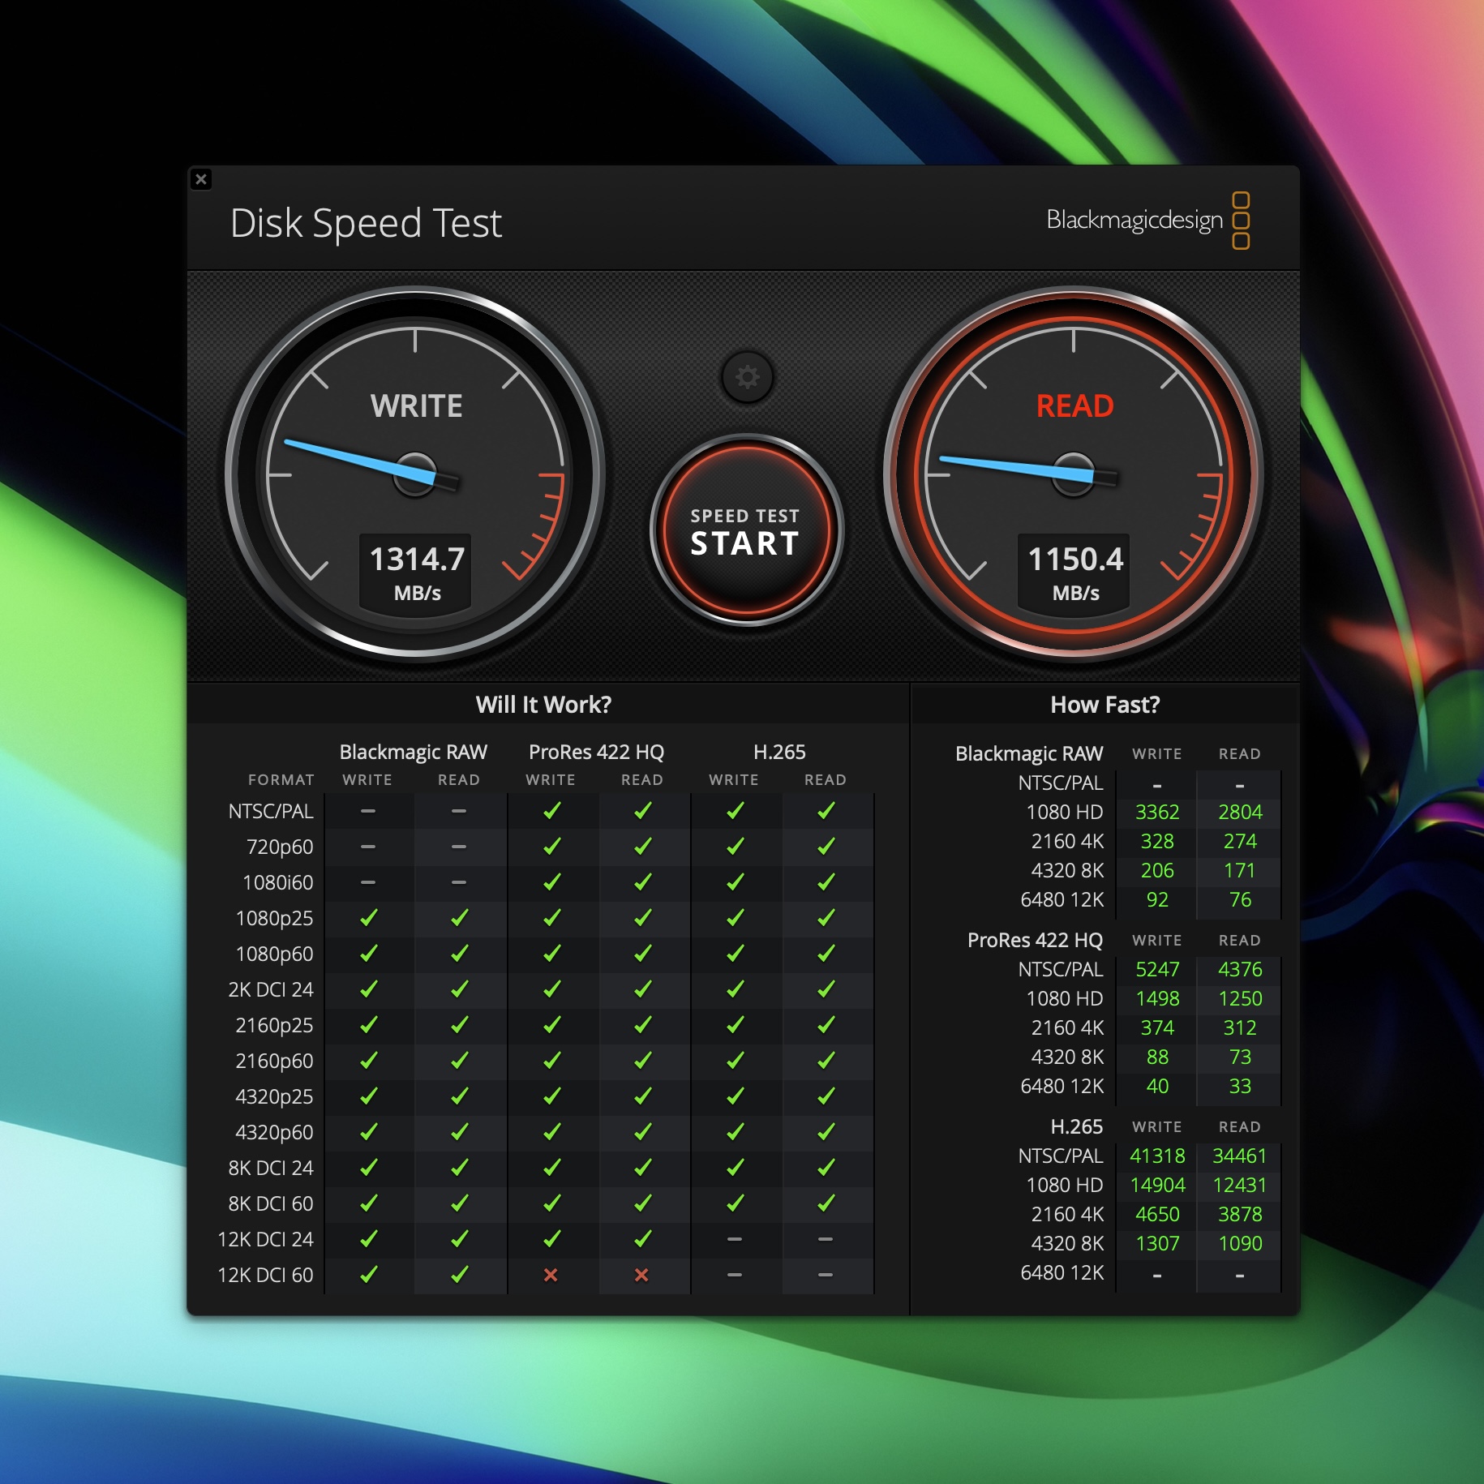The width and height of the screenshot is (1484, 1484).
Task: Click the Blackmagic RAW read checkmark for 12K DCI 60
Action: point(459,1275)
